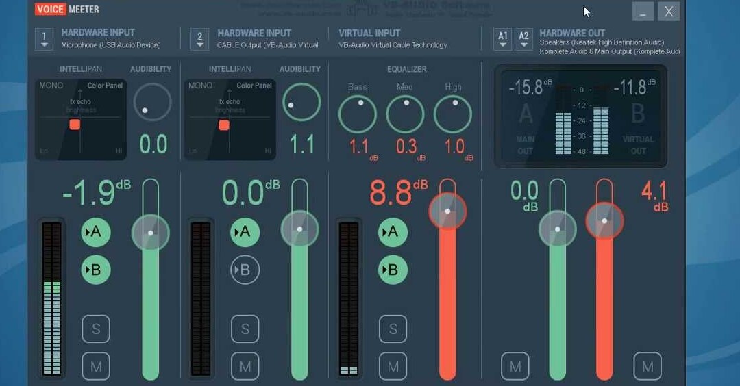
Task: Click the Microphone (USB Audio Device) name
Action: [x=111, y=44]
